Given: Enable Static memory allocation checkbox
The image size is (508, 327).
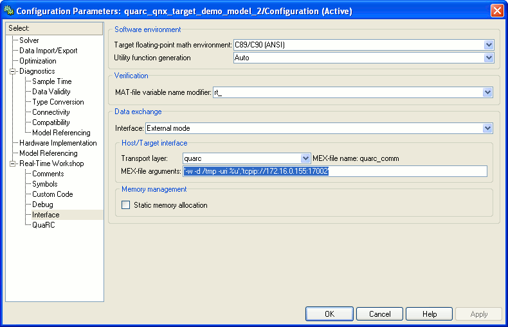Looking at the screenshot, I should (x=125, y=205).
